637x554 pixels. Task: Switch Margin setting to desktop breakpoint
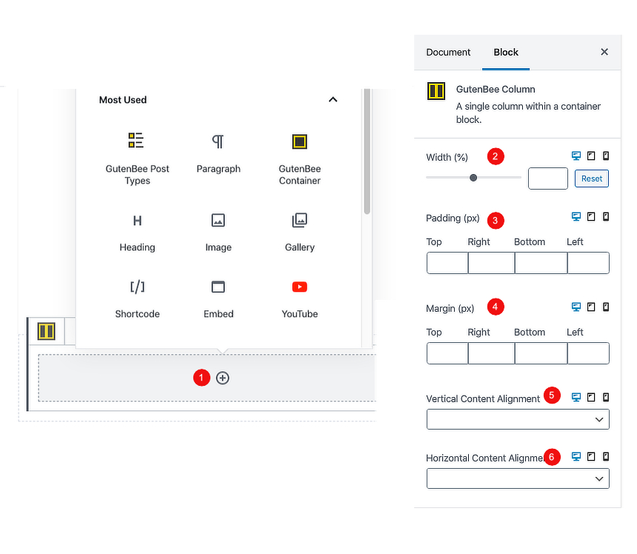576,307
